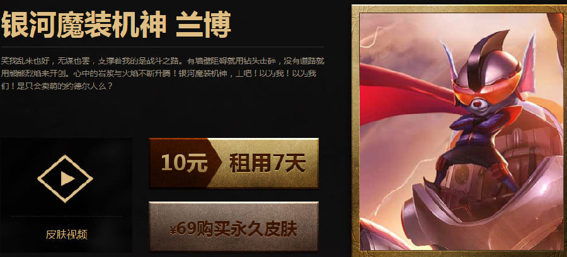Viewport: 567px width, 257px height.
Task: Click the 皮肤视频 label
Action: 67,234
